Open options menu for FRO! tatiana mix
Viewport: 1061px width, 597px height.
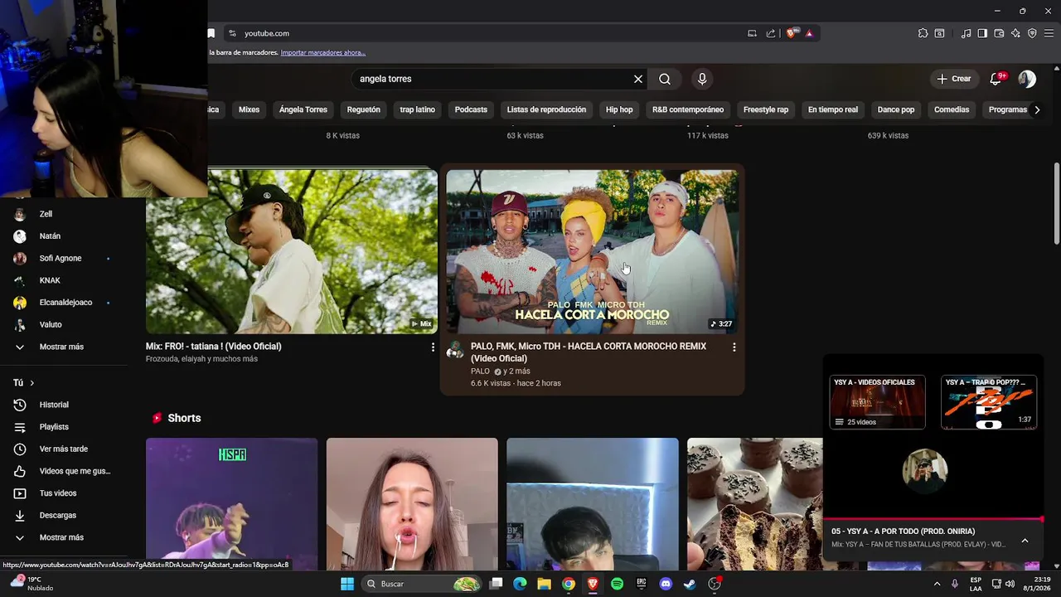click(x=433, y=347)
